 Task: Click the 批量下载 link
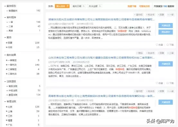pos(132,6)
